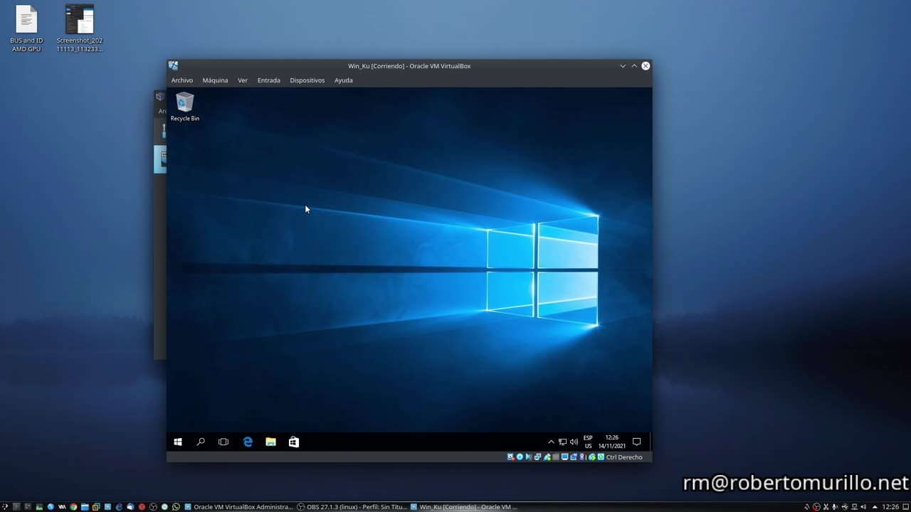This screenshot has height=512, width=911.
Task: Open VirtualBox window title bar menu icon
Action: pos(174,65)
